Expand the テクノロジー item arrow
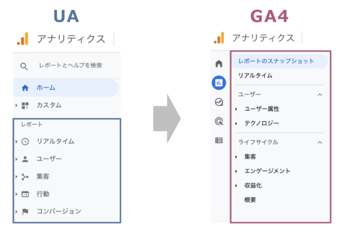This screenshot has width=339, height=231. point(237,124)
